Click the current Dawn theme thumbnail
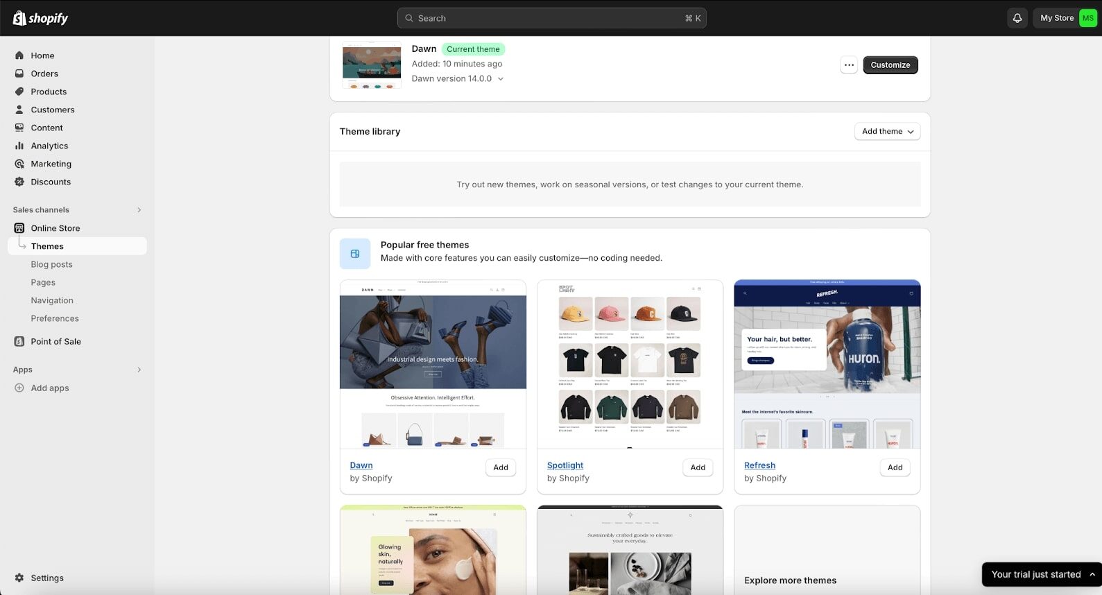The width and height of the screenshot is (1102, 595). [x=372, y=64]
